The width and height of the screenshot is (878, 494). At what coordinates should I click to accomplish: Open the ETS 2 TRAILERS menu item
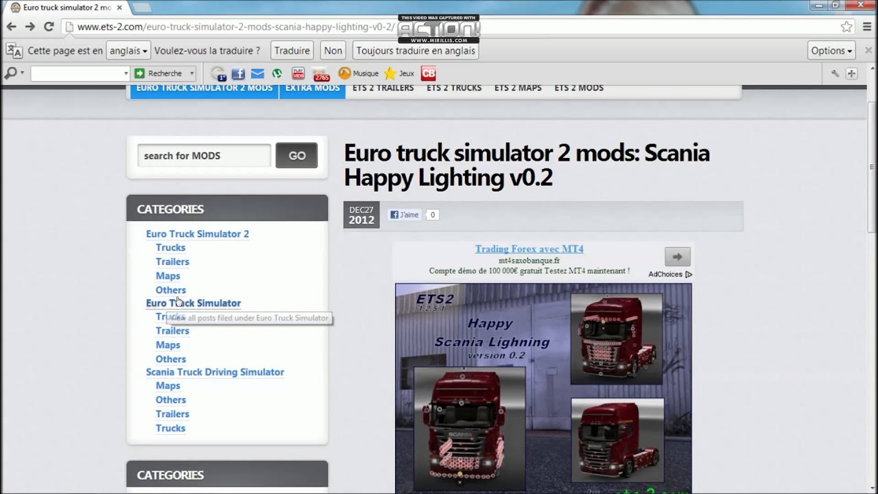pos(383,88)
